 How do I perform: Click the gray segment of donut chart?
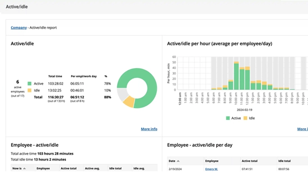(122, 94)
